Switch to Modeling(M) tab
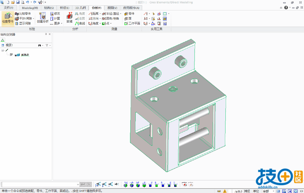 click(x=30, y=8)
